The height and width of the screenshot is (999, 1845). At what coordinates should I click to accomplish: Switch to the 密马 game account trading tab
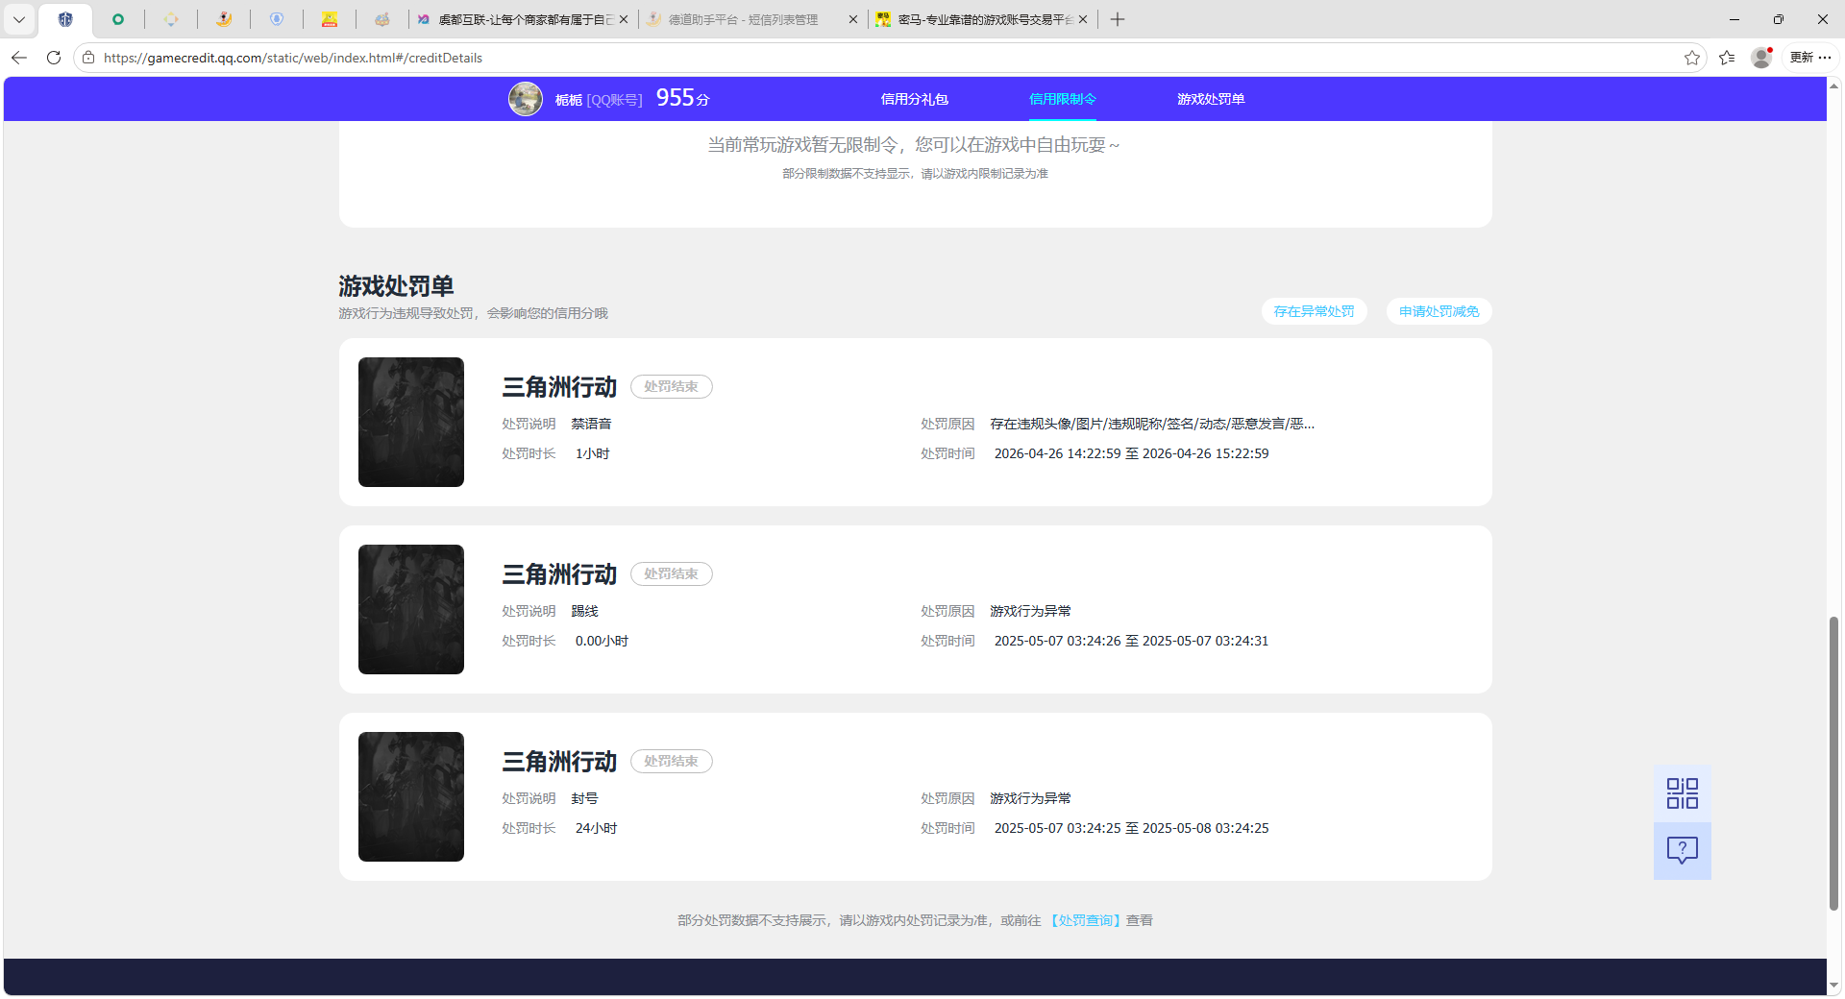(x=983, y=19)
